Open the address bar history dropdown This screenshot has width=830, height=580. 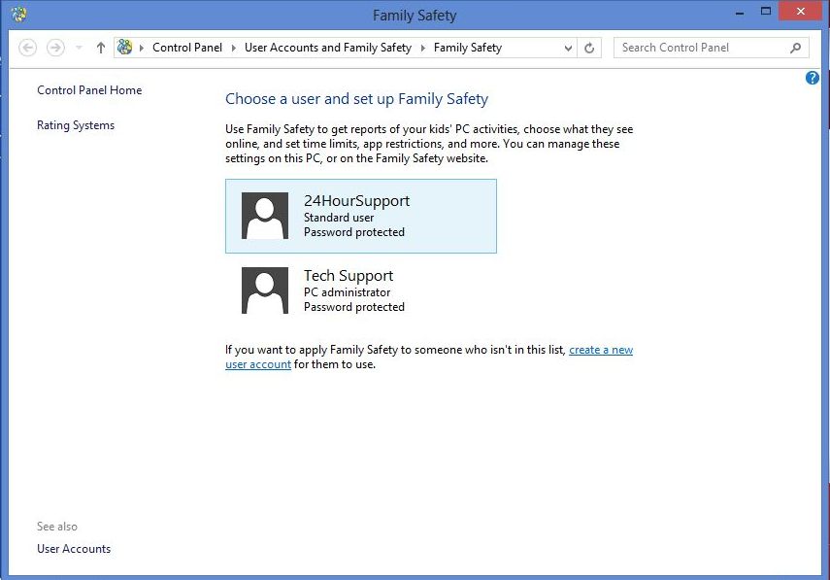(x=568, y=49)
